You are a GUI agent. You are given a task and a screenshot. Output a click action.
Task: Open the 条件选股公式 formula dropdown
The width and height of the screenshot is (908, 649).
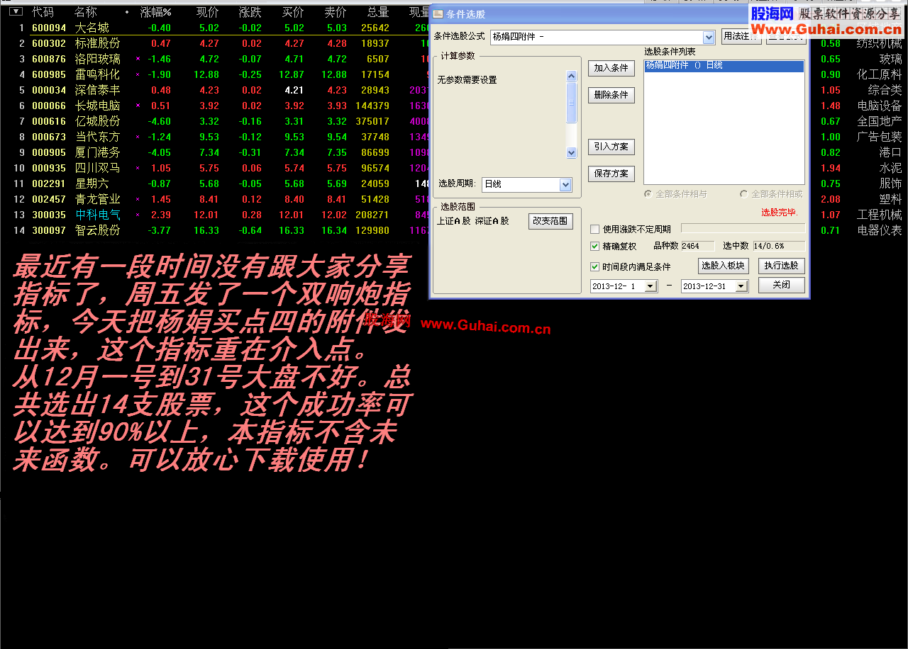coord(708,37)
